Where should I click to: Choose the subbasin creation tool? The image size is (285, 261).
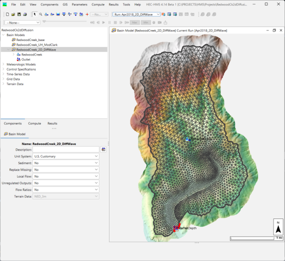[46, 14]
